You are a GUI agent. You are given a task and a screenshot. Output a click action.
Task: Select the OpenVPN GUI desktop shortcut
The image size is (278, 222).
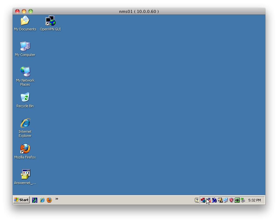[x=50, y=23]
